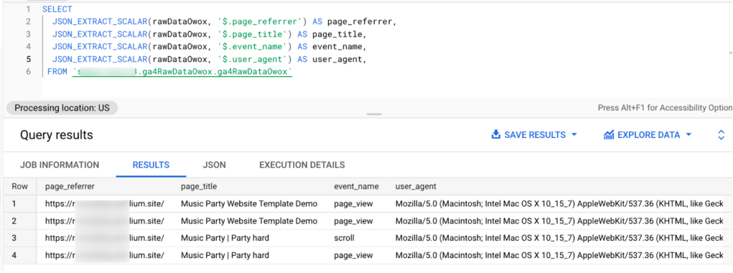This screenshot has height=273, width=733.
Task: Click the Explore Data chart icon
Action: [609, 135]
